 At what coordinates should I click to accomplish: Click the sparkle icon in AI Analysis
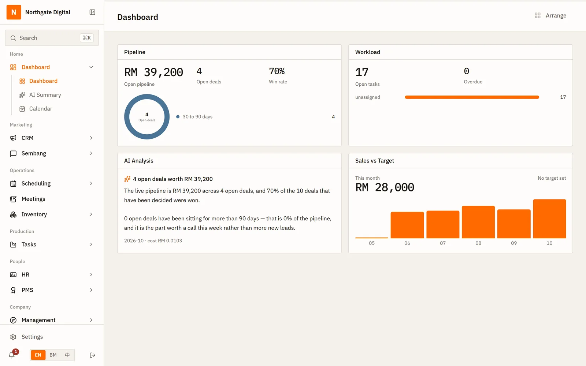point(127,179)
